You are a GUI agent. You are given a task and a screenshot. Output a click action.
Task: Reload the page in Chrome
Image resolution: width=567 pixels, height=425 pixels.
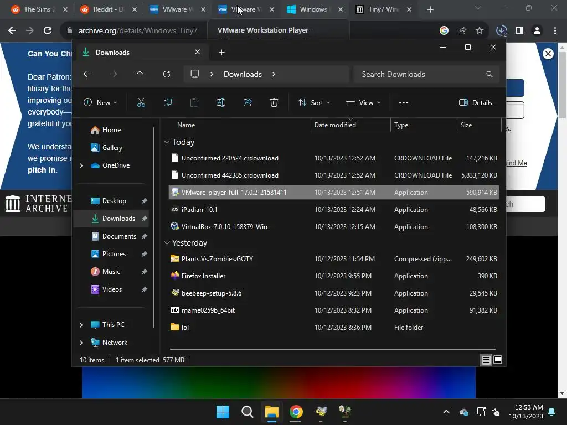point(48,31)
